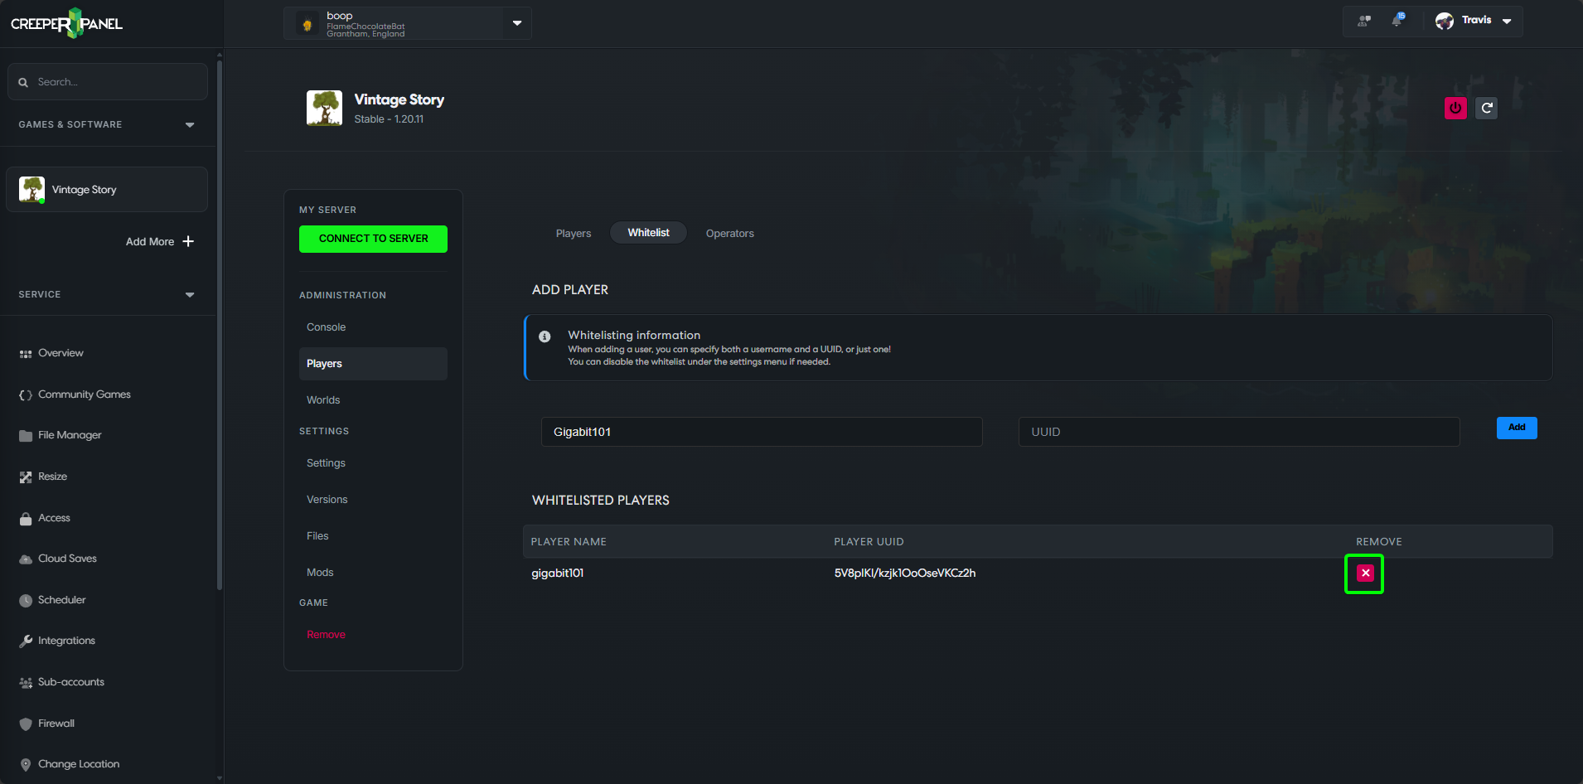
Task: Click the PLAYER NAME column header
Action: (x=569, y=542)
